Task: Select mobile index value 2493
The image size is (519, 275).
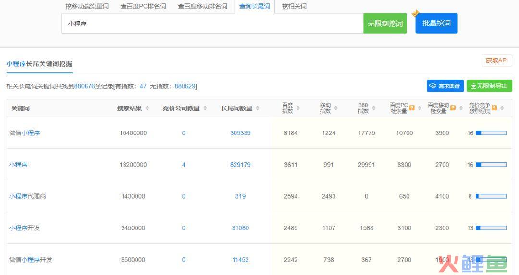Action: 329,196
